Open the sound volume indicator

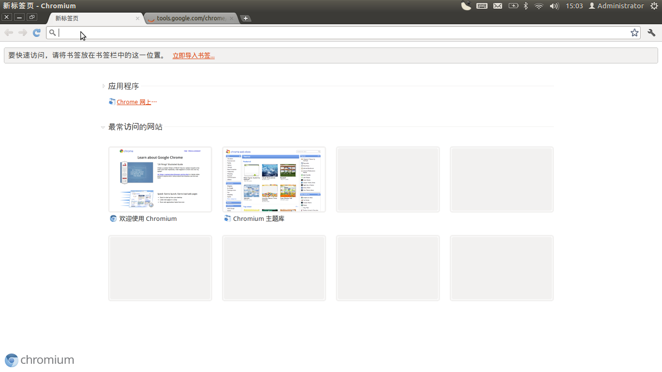(x=554, y=6)
